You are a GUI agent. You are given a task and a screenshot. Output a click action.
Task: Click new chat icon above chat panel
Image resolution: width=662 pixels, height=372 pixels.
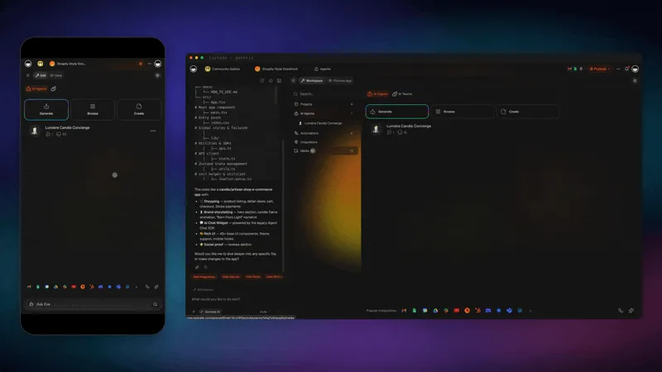(x=261, y=80)
